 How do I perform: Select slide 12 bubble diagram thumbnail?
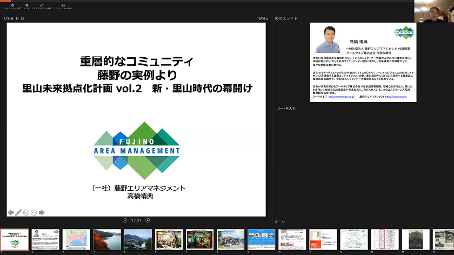click(354, 239)
